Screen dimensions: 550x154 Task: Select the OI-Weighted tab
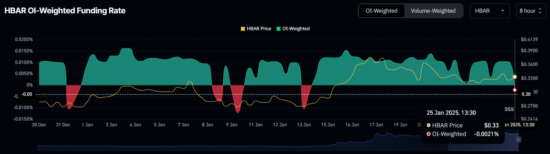[x=381, y=11]
